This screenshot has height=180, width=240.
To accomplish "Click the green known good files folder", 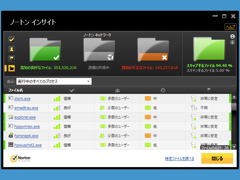I will (x=45, y=50).
